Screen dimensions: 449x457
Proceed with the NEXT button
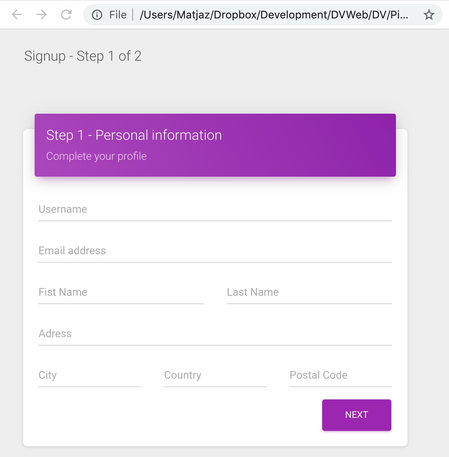(356, 415)
